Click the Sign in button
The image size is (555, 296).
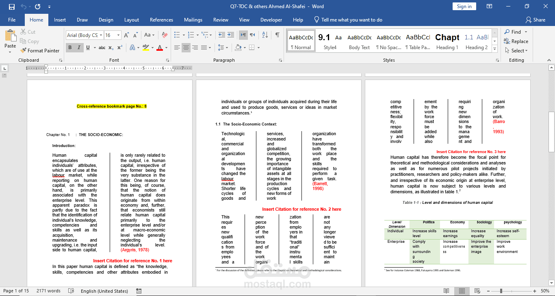[464, 6]
